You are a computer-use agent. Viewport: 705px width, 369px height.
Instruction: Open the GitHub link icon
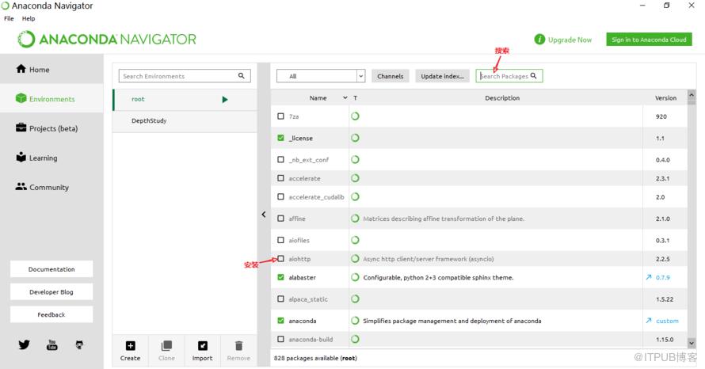[x=79, y=344]
